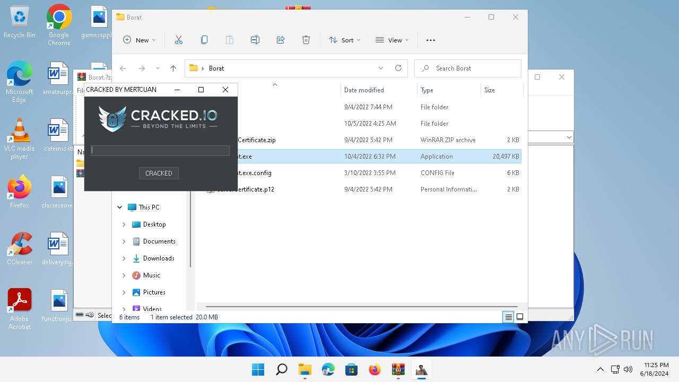The image size is (679, 382).
Task: Open gamesappl image file on desktop
Action: (x=98, y=22)
